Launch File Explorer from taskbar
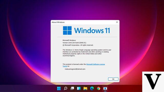The image size is (164, 92). 85,88
